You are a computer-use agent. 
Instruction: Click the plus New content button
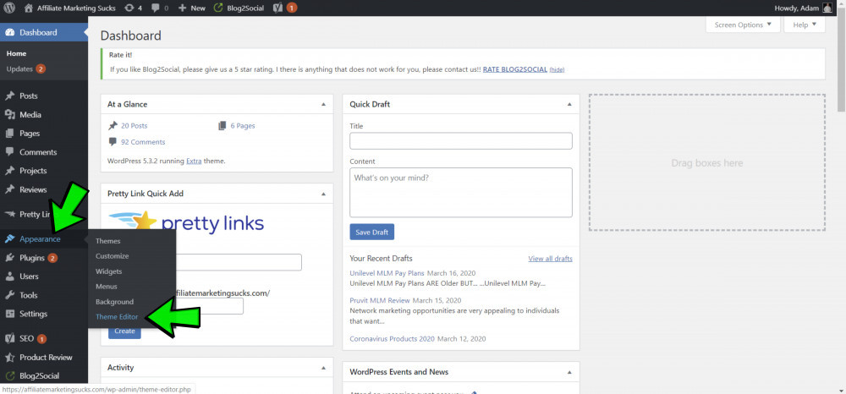click(x=191, y=8)
